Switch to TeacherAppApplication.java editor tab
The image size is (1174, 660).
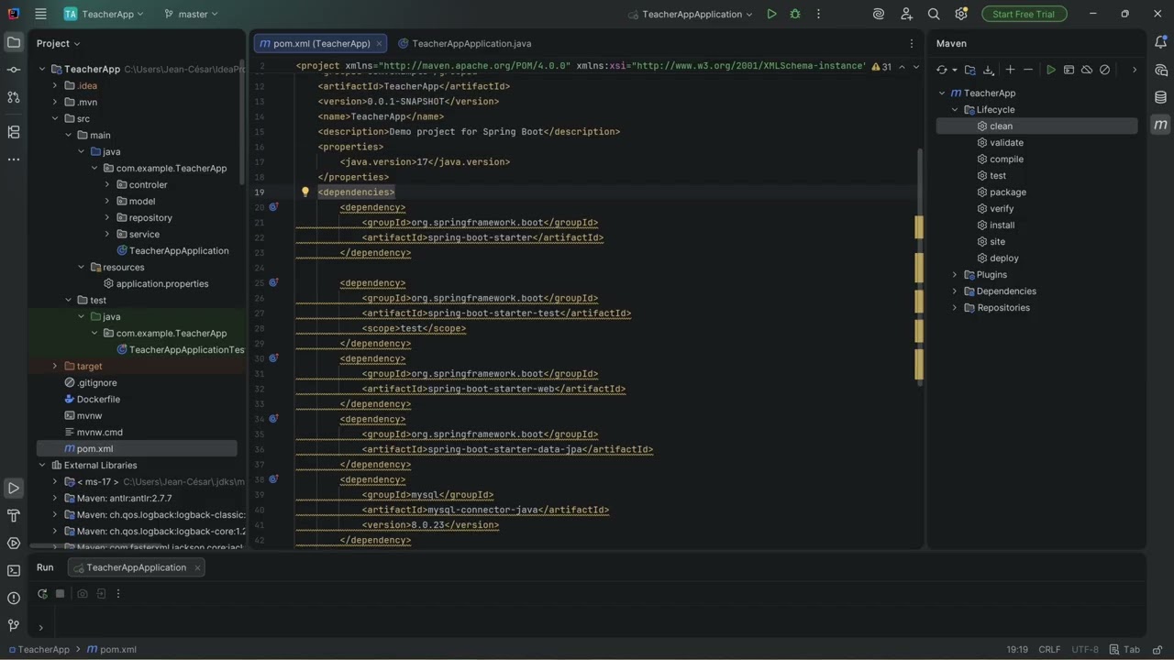click(x=466, y=43)
